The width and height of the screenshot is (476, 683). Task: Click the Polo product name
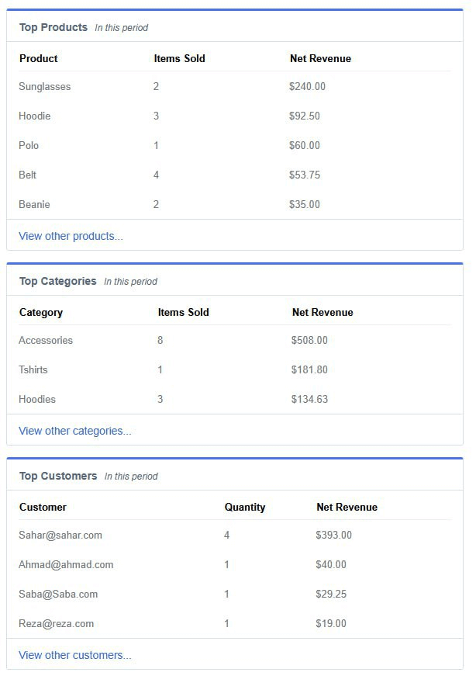pos(29,146)
